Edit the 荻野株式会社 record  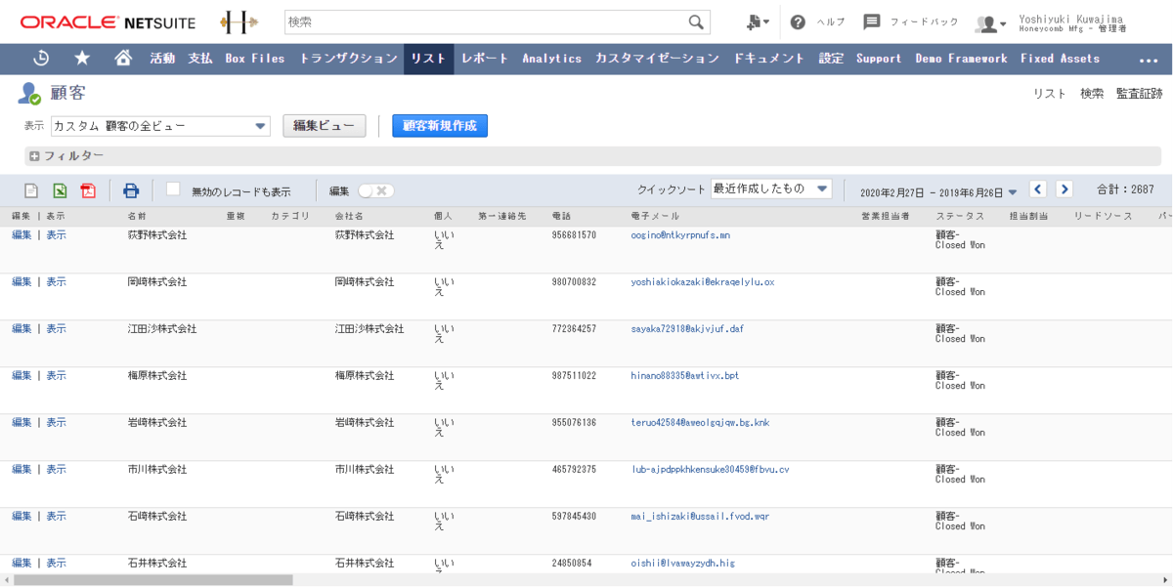[22, 235]
